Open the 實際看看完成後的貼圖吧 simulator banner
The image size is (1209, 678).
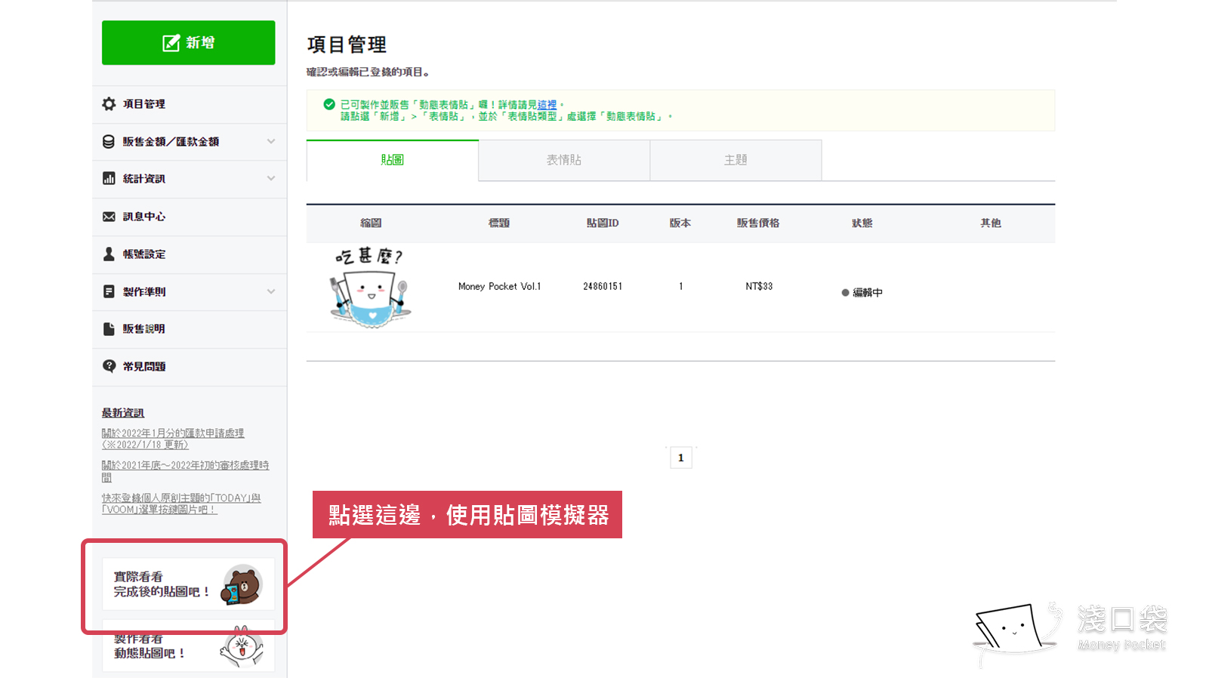pos(188,585)
